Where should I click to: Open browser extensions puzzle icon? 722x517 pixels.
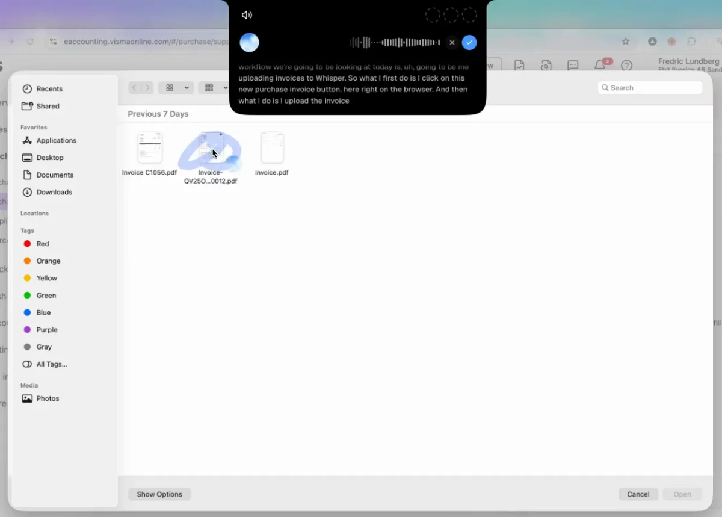click(x=691, y=42)
